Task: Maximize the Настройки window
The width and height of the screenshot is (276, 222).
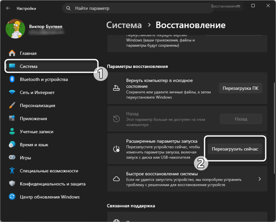Action: pos(253,6)
